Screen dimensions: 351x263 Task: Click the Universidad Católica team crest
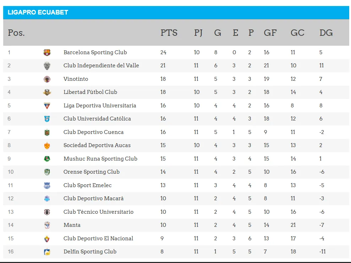47,119
